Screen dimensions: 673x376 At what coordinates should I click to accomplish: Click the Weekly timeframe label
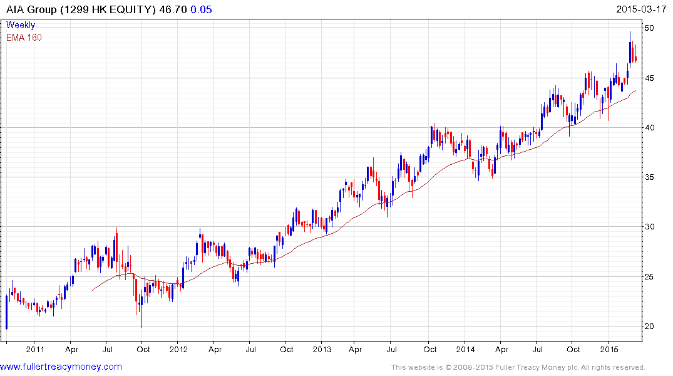tap(21, 26)
